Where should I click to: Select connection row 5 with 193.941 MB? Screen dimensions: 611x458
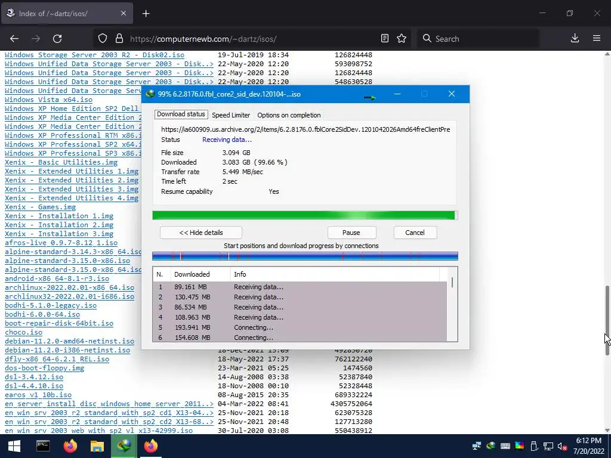click(x=300, y=327)
